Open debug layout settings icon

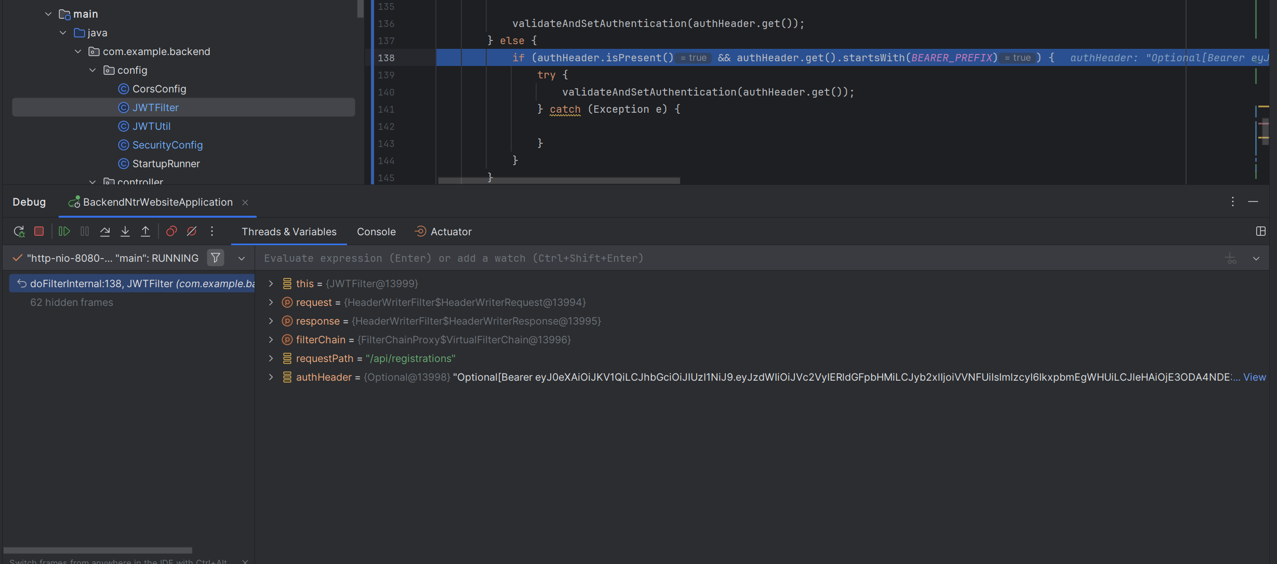coord(1260,232)
